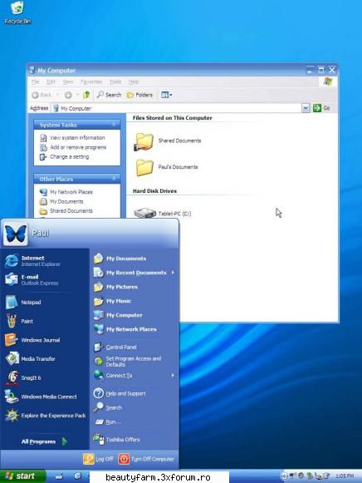Open Shared Documents in Other Places panel
Image resolution: width=362 pixels, height=483 pixels.
pyautogui.click(x=66, y=211)
